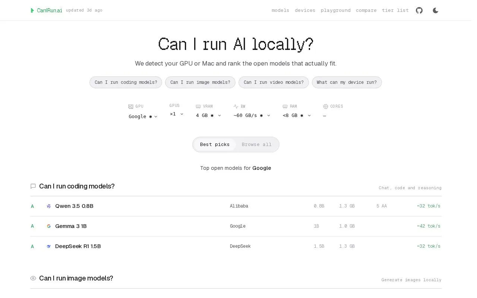Click the 'DeepSeek' provider label
Viewport: 477px width, 298px height.
pos(240,246)
